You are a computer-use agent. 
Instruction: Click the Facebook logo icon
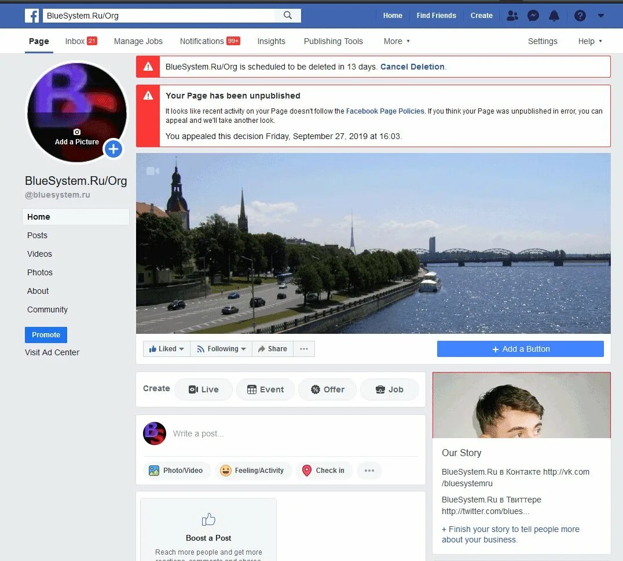(32, 16)
